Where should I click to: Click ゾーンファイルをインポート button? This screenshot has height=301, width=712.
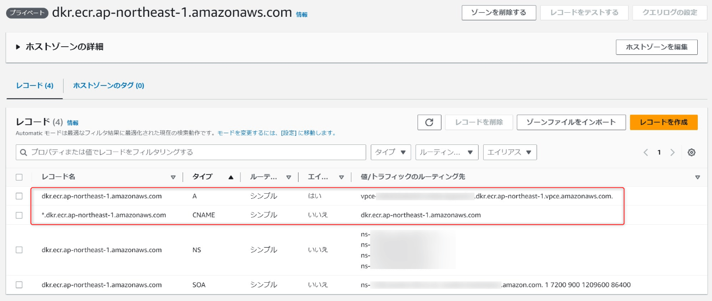tap(571, 122)
